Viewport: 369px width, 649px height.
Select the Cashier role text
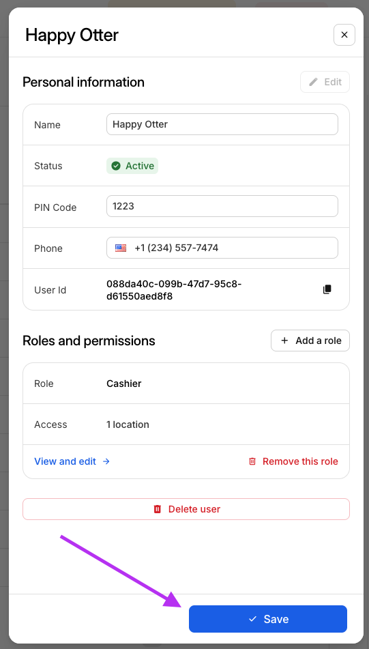point(124,384)
